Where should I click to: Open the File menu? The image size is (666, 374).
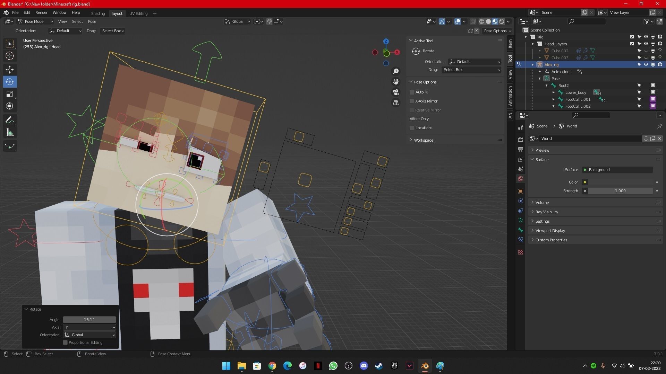15,12
